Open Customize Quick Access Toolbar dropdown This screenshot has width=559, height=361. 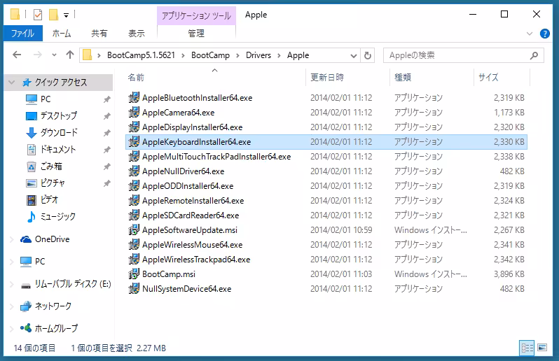[66, 15]
